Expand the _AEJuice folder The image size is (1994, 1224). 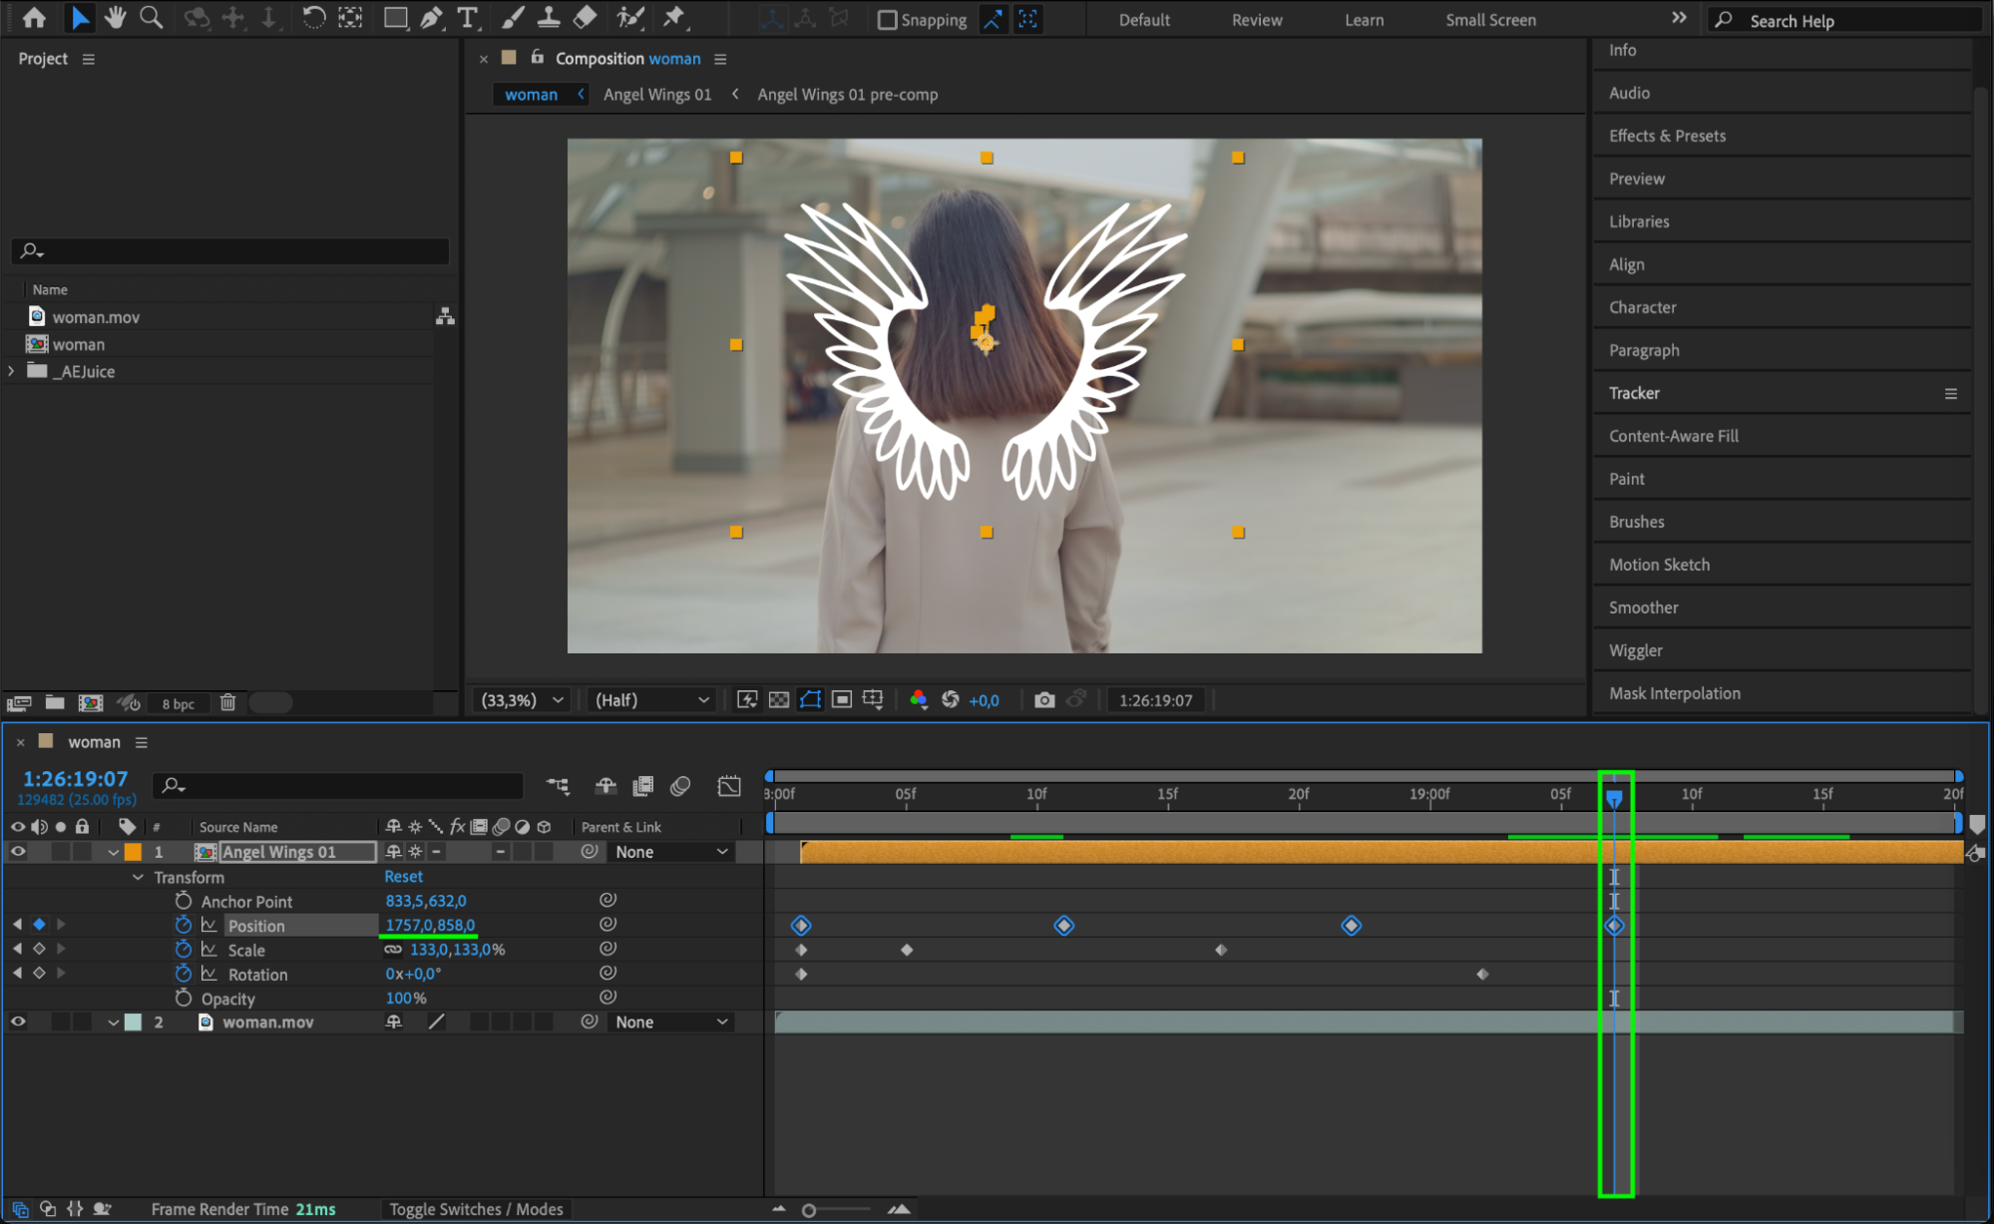pos(12,371)
